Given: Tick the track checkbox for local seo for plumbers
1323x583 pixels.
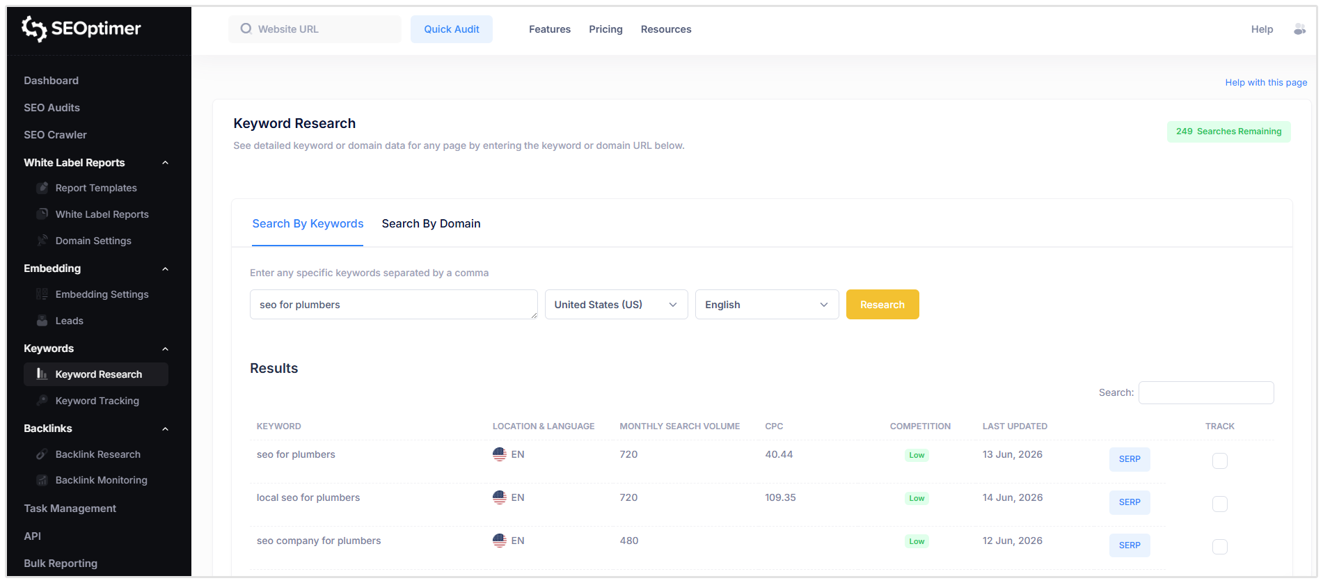Looking at the screenshot, I should (x=1219, y=504).
